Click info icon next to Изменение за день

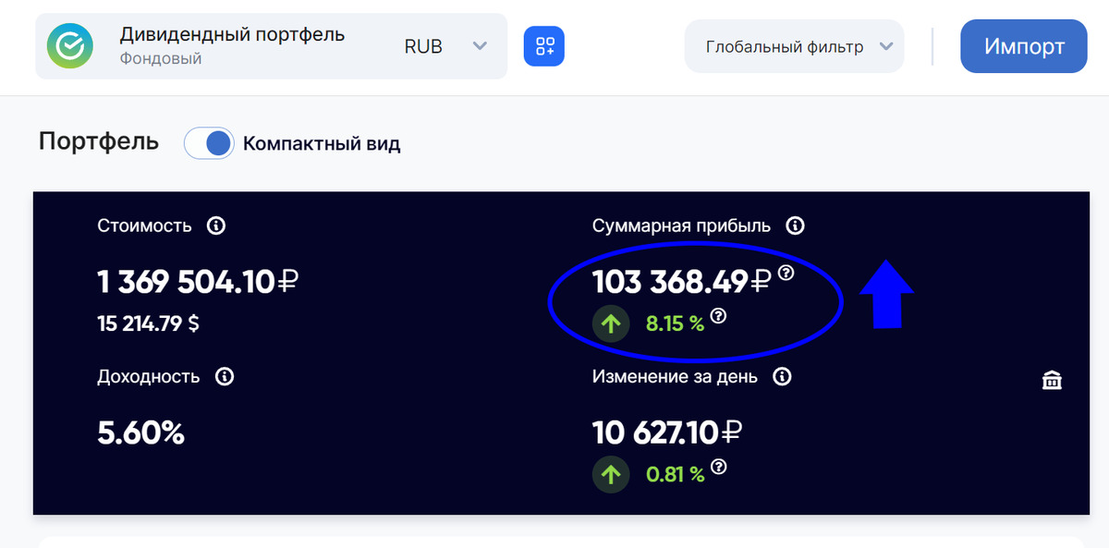point(782,377)
